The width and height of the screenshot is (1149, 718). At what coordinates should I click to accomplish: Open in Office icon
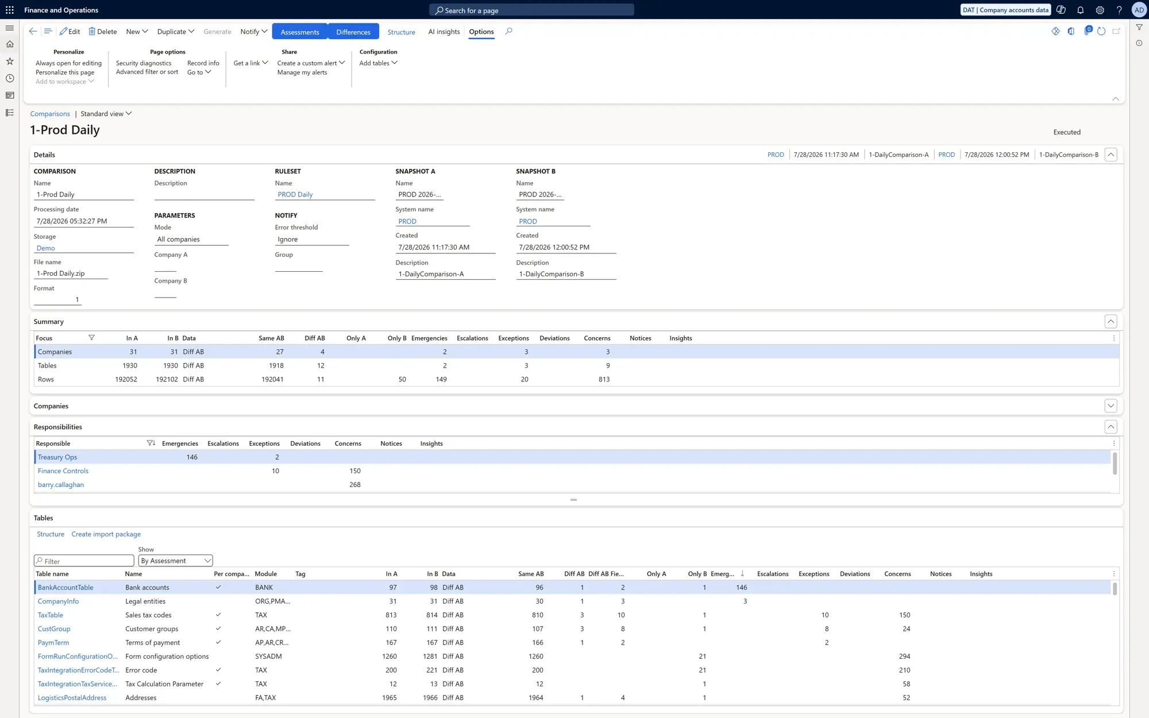pyautogui.click(x=1071, y=32)
